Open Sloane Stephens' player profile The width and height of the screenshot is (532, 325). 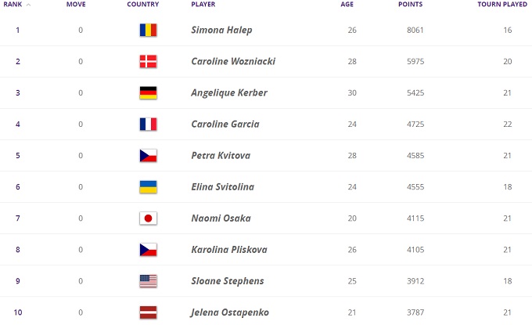click(225, 281)
